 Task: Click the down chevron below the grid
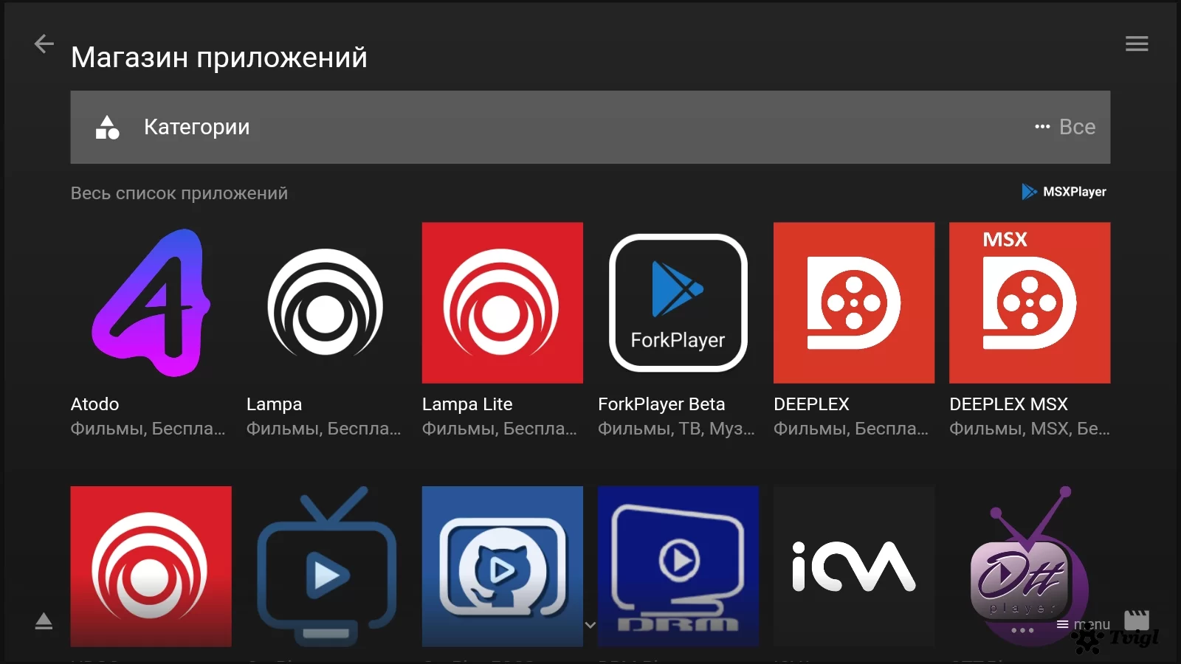click(590, 625)
